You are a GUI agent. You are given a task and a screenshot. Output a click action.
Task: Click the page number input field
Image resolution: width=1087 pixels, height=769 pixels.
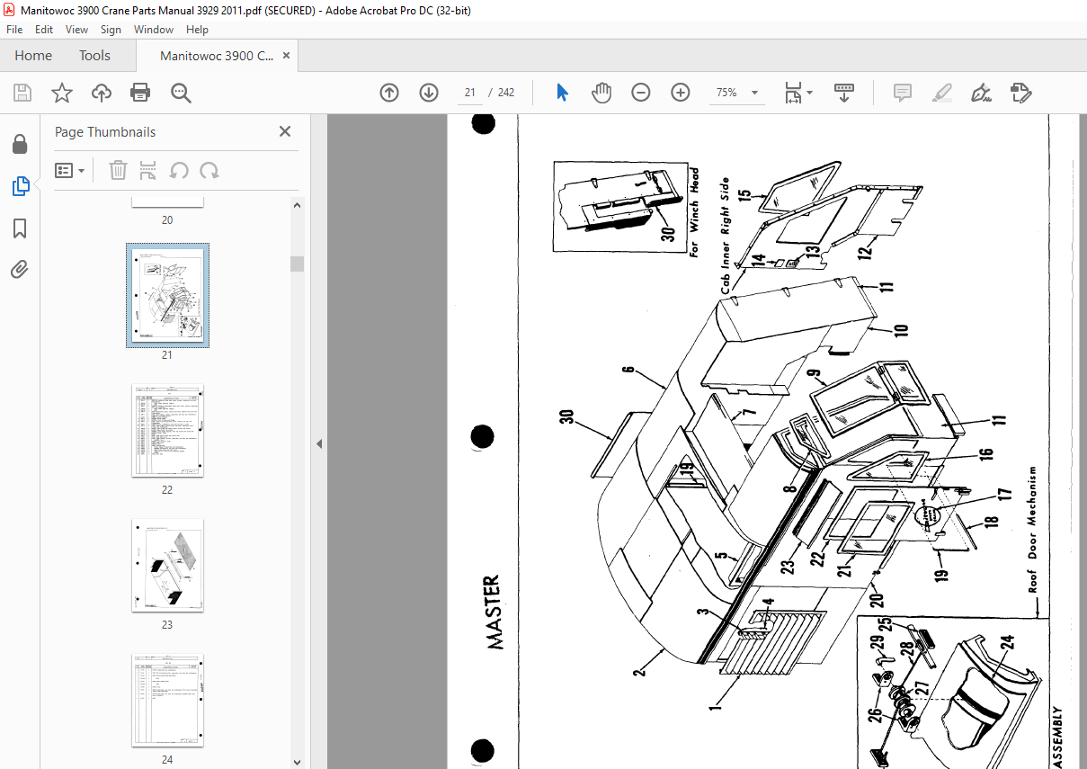pyautogui.click(x=469, y=93)
